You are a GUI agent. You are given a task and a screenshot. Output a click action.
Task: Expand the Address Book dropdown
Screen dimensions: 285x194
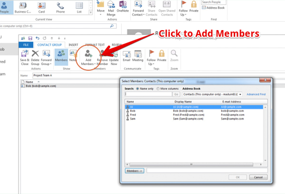[x=240, y=94]
